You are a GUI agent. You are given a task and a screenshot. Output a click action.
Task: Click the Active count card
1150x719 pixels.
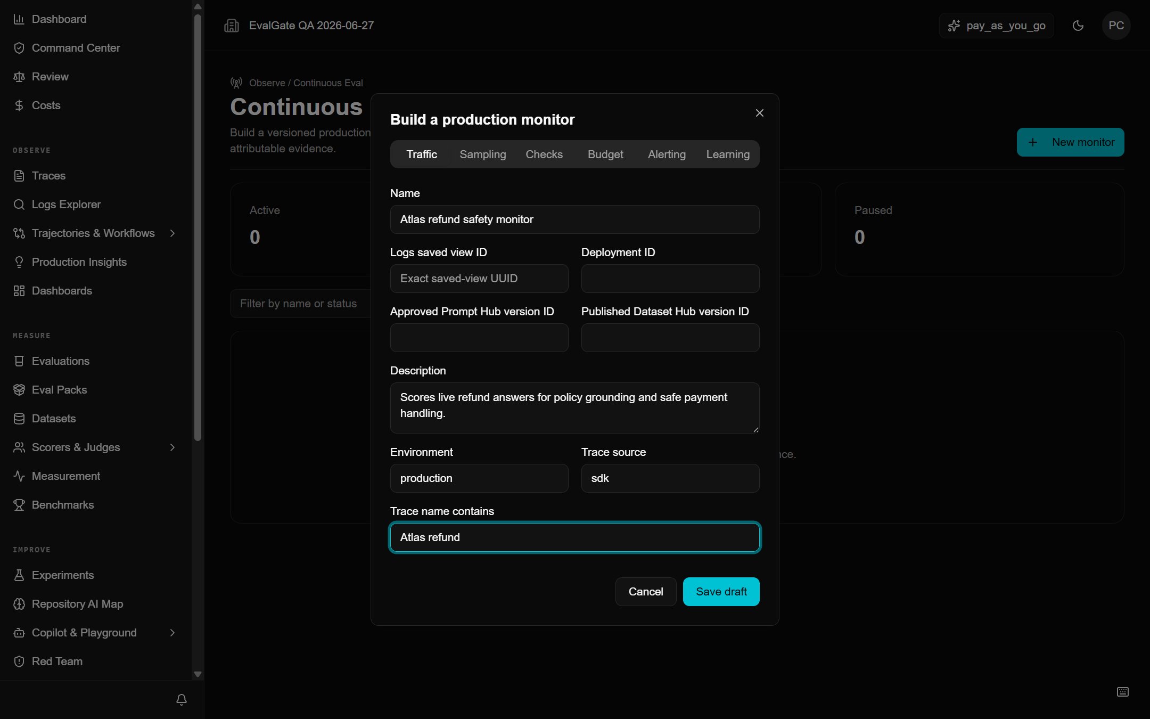pyautogui.click(x=300, y=230)
